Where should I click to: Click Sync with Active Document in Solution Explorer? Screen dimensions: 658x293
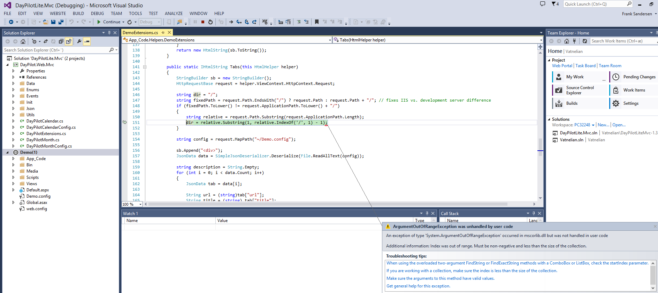point(46,41)
